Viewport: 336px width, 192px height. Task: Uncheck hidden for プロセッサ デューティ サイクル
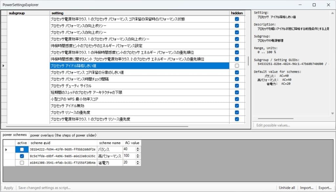[237, 86]
